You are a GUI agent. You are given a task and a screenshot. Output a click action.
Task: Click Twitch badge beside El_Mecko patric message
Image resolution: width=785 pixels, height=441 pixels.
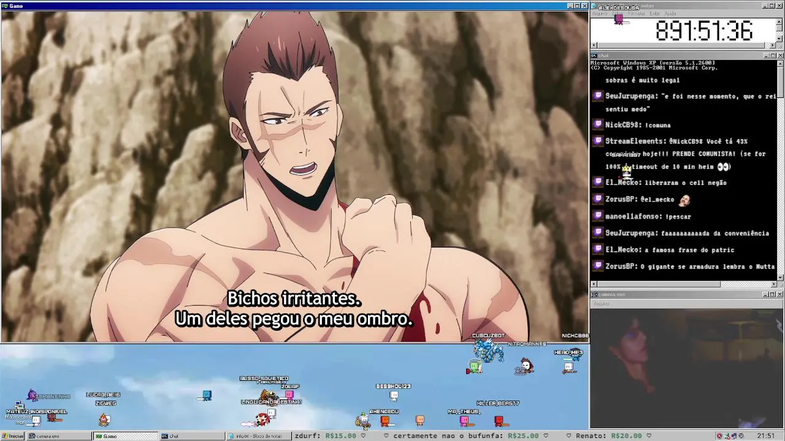(599, 249)
